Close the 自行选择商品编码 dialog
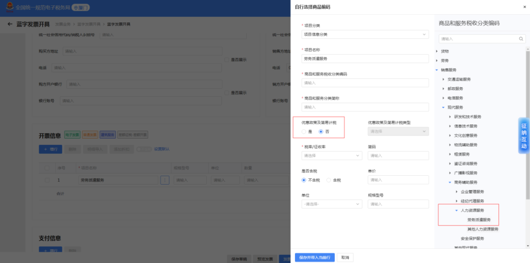The width and height of the screenshot is (530, 263). pos(524,7)
